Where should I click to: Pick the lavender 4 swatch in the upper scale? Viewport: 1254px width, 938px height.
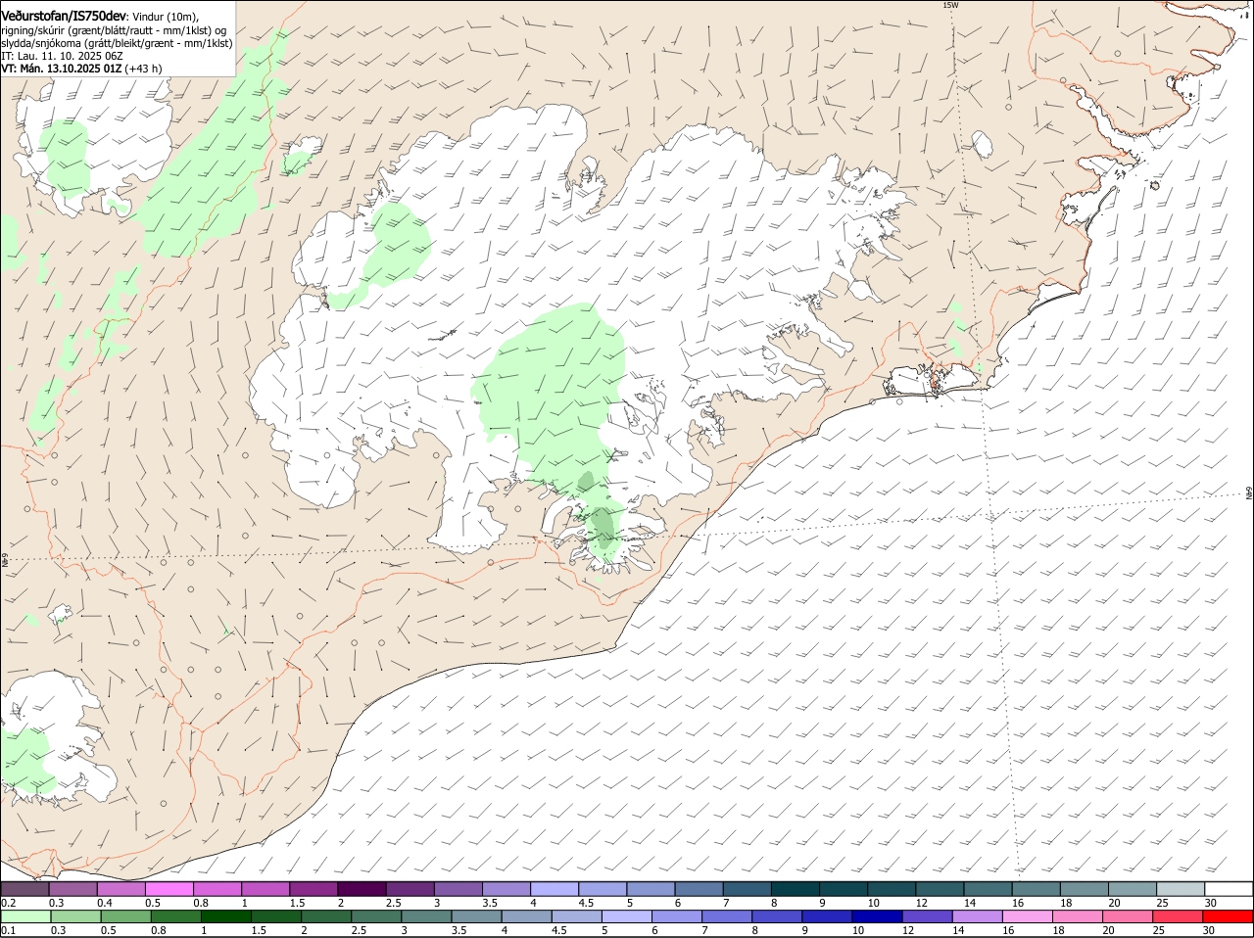coord(555,889)
